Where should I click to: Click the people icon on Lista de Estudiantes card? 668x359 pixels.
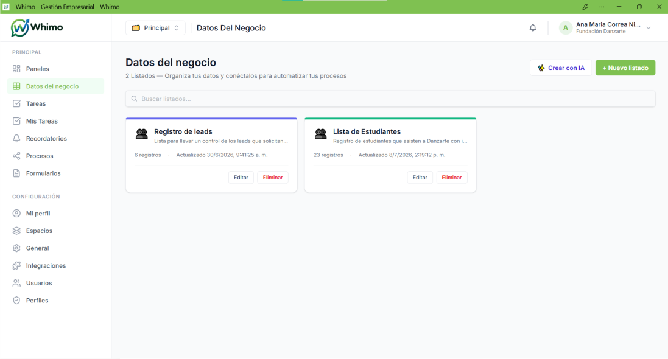click(x=320, y=134)
